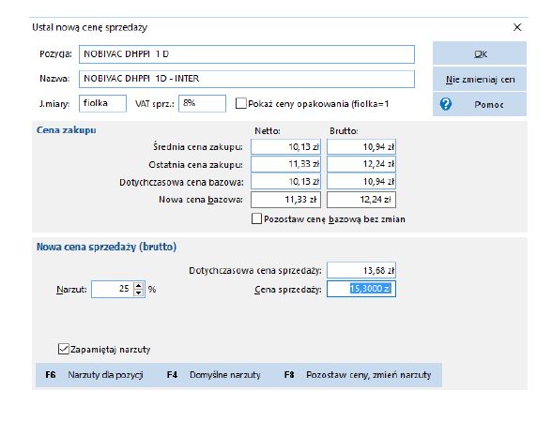
Task: Open F6 Narzuty dla pozycji
Action: tap(94, 375)
